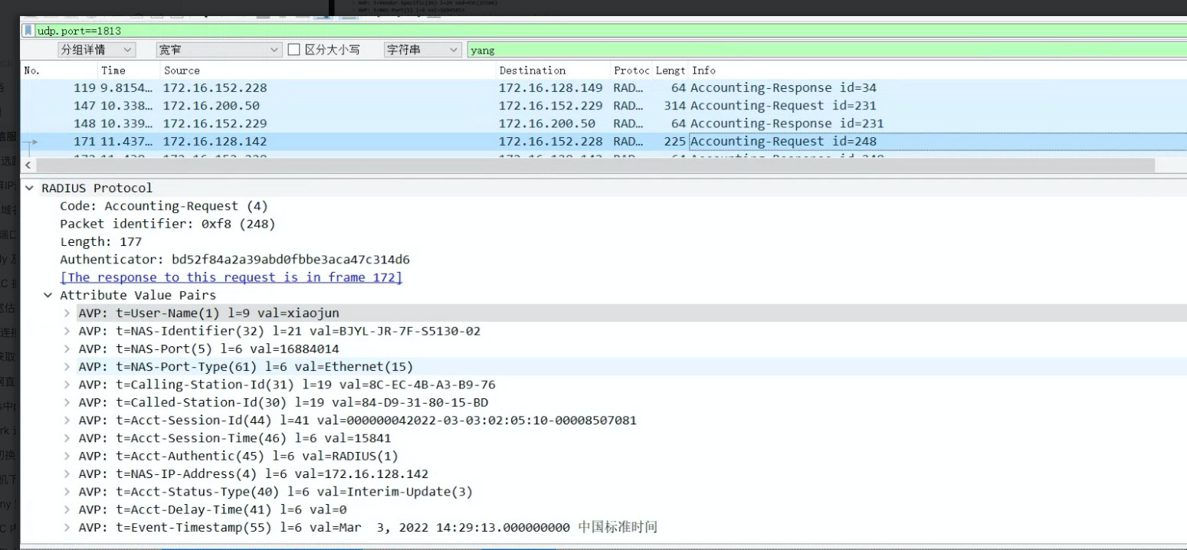Click destination 172.16.200.50 in packet 148

547,123
